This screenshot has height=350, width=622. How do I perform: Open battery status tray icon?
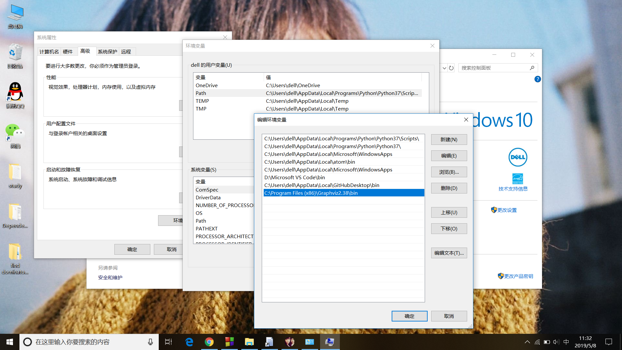[x=547, y=342]
